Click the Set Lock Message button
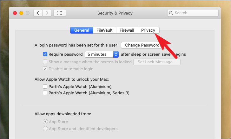Viewport: 231px width, 139px height. pos(157,62)
